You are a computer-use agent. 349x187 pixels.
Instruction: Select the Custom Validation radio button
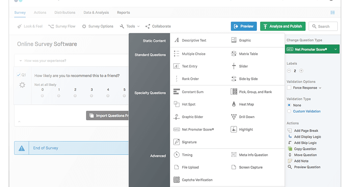click(x=289, y=111)
